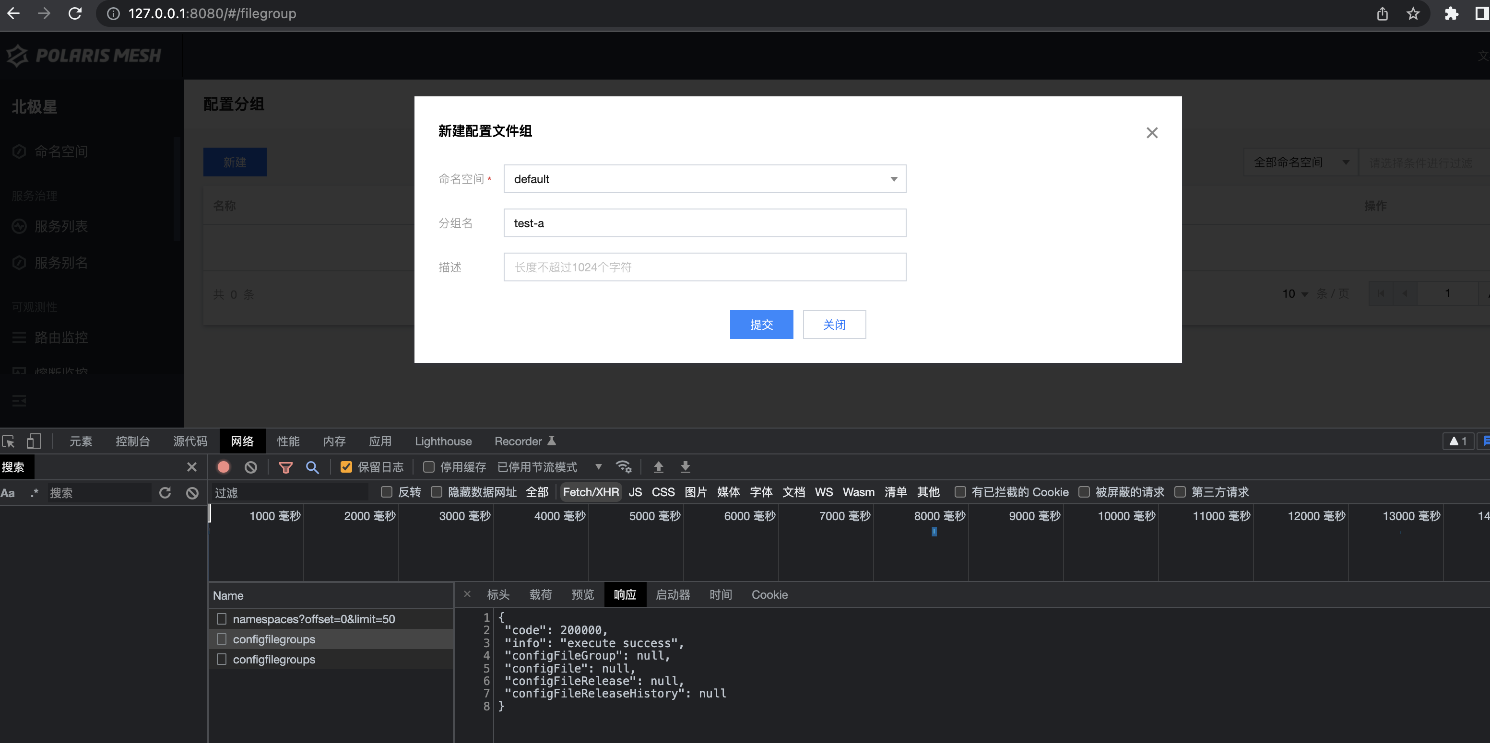Open the 源代码 DevTools tab
Image resolution: width=1490 pixels, height=743 pixels.
tap(190, 441)
